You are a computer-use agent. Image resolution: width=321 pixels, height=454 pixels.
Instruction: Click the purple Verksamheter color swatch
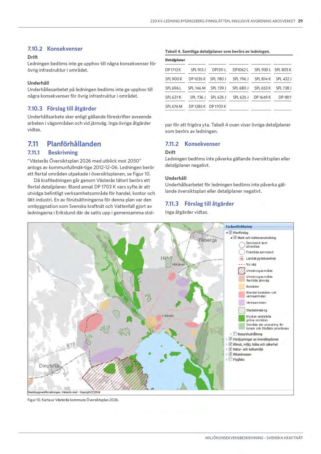(x=242, y=303)
